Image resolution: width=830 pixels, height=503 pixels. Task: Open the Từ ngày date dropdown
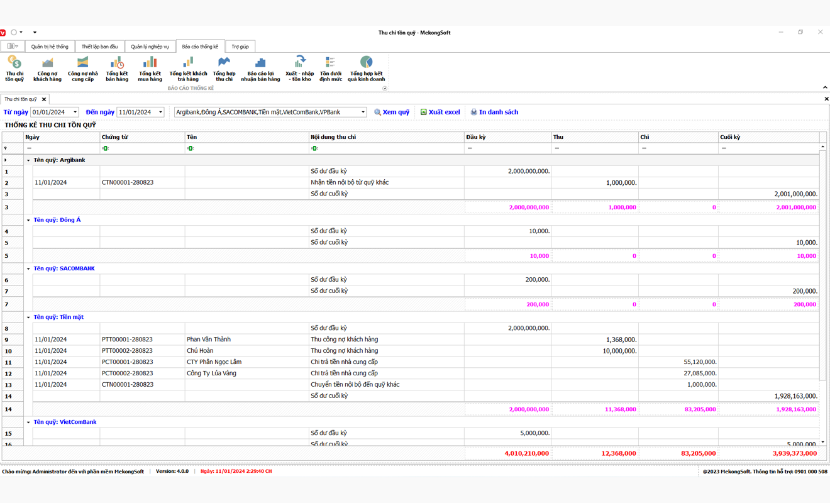(x=75, y=113)
